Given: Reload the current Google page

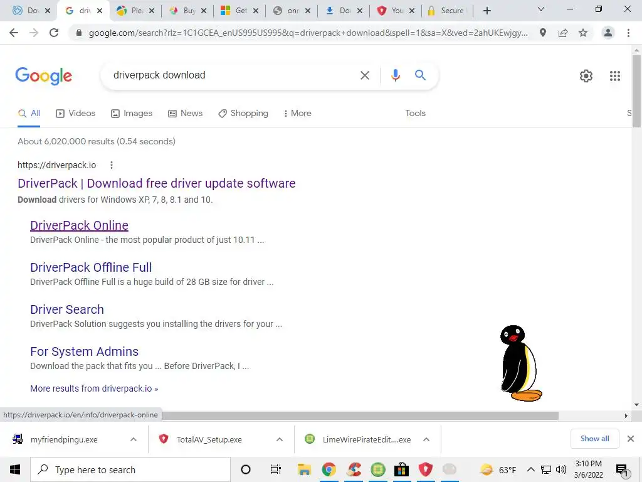Looking at the screenshot, I should 54,33.
